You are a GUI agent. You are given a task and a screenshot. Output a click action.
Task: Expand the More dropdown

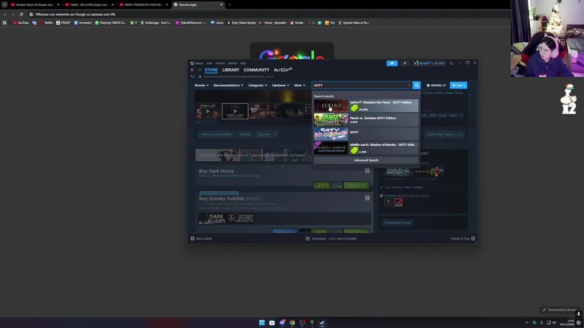click(300, 85)
